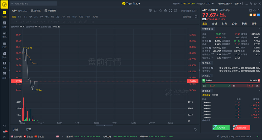This screenshot has width=262, height=140.
Task: Pop out the positions panel icon
Action: coord(195,130)
